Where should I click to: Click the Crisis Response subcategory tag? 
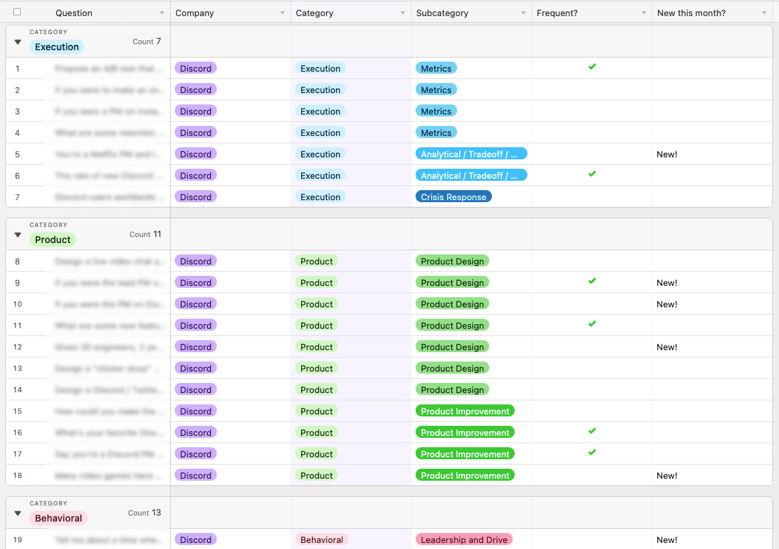[x=453, y=197]
